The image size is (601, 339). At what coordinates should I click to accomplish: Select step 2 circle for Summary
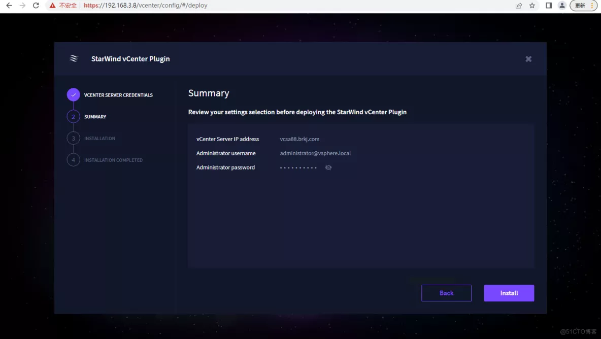(73, 116)
